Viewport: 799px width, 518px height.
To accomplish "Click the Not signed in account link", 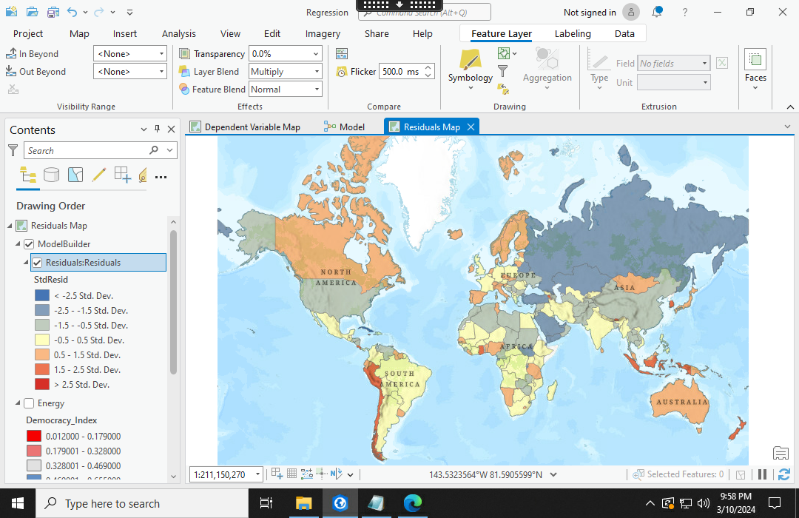I will click(x=591, y=12).
